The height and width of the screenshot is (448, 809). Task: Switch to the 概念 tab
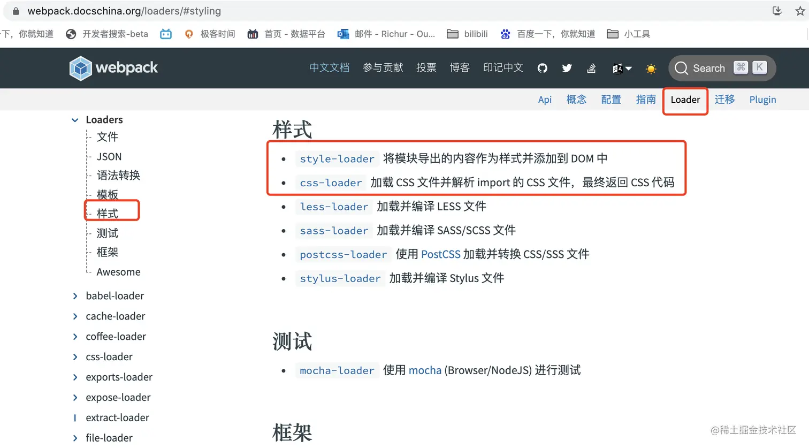pos(576,100)
